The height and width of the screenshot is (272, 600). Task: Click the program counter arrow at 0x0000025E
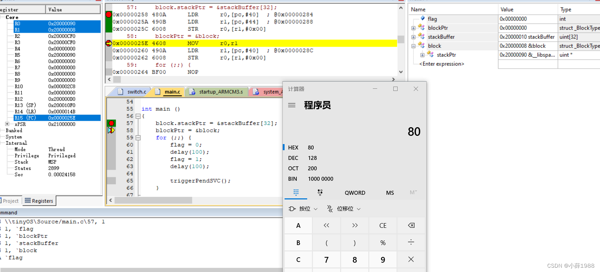coord(109,43)
